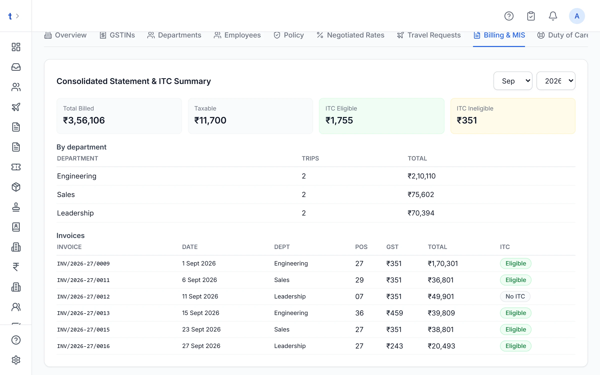Open the settings gear icon in sidebar
The height and width of the screenshot is (375, 600).
point(16,360)
